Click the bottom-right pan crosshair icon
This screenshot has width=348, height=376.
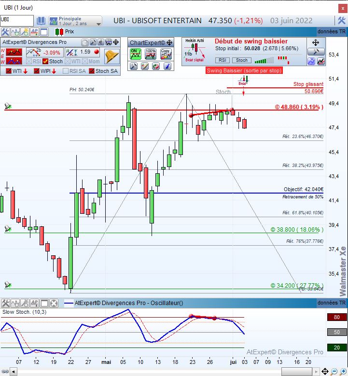(x=325, y=372)
